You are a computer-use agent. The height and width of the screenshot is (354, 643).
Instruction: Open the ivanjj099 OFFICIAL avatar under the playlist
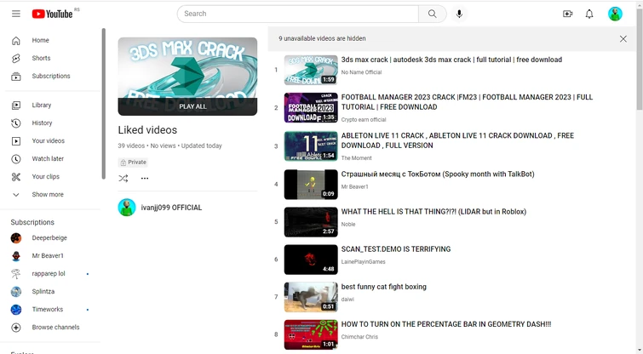(127, 208)
